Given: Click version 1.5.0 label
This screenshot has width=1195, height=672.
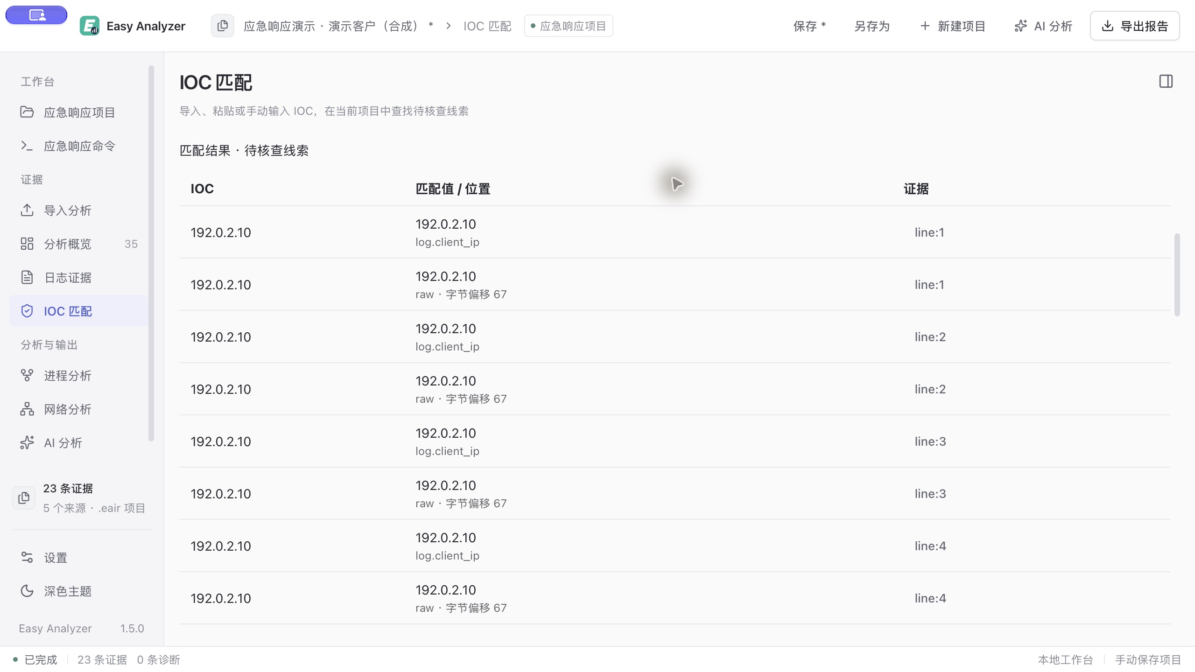Looking at the screenshot, I should point(132,628).
